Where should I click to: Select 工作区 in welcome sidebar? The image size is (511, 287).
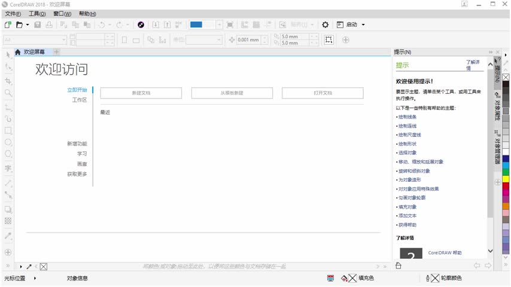click(x=80, y=100)
